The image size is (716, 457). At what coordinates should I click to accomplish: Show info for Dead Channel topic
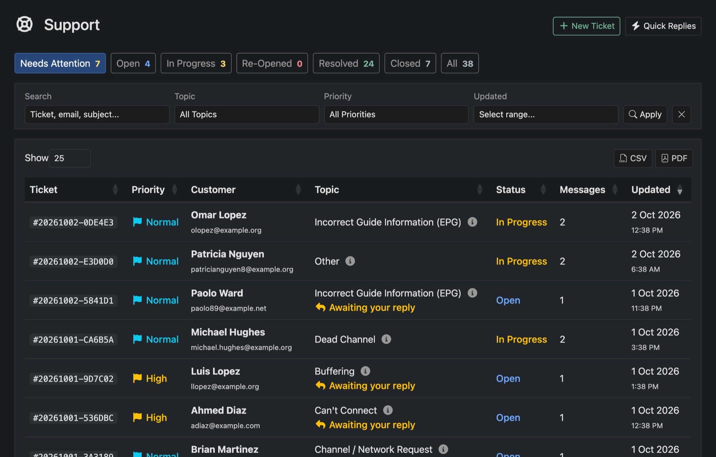coord(386,339)
